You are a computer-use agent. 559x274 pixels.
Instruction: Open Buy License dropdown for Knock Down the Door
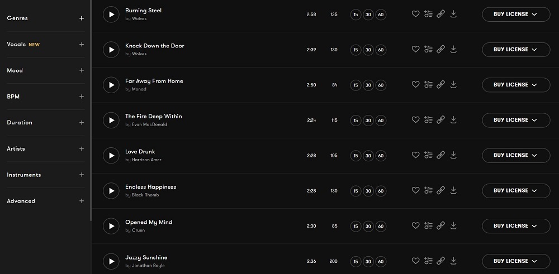point(515,50)
